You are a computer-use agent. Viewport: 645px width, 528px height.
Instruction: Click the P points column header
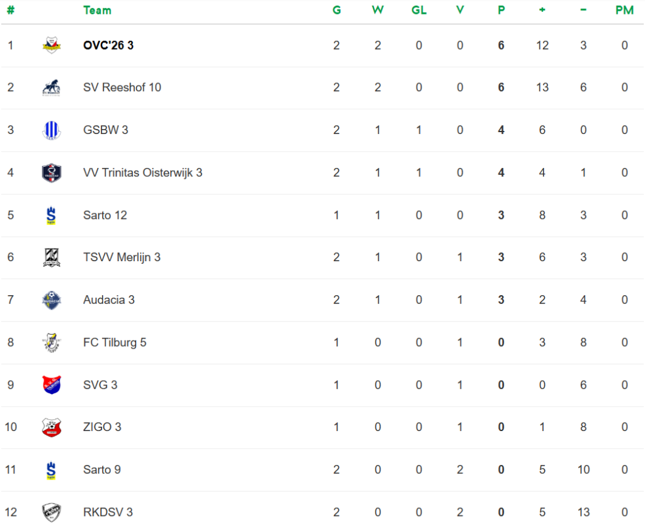[x=501, y=10]
